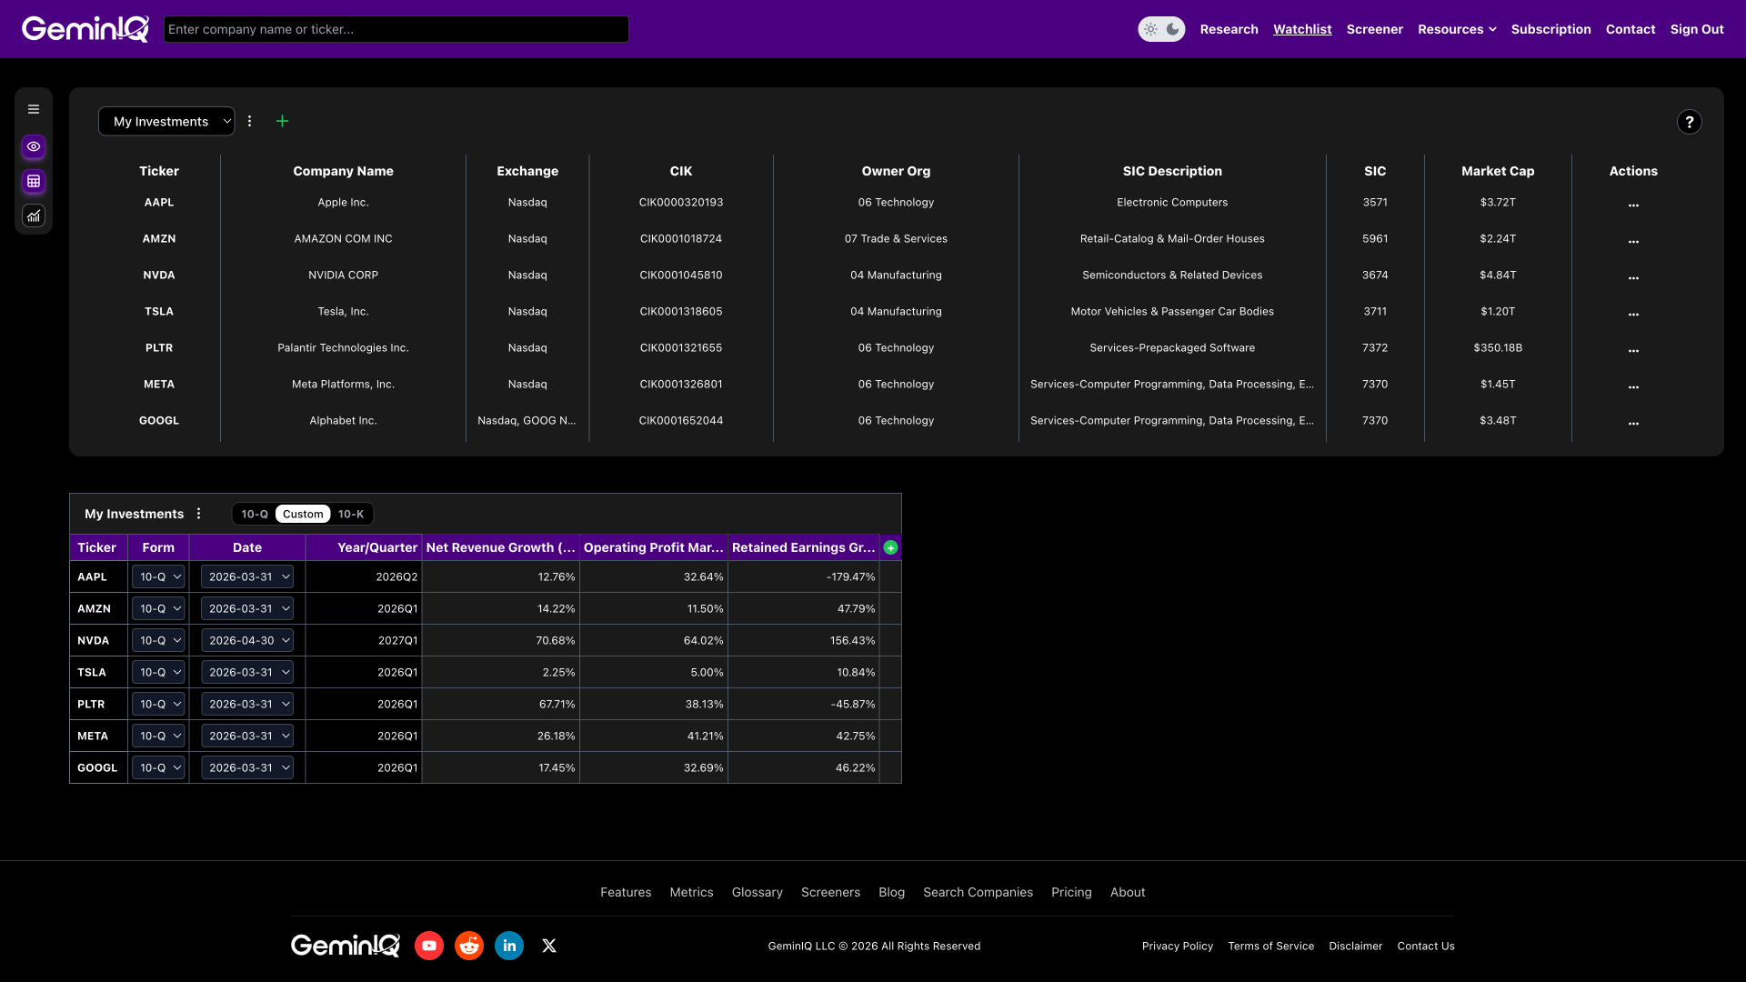Open Glossary link in footer
1746x982 pixels.
758,892
